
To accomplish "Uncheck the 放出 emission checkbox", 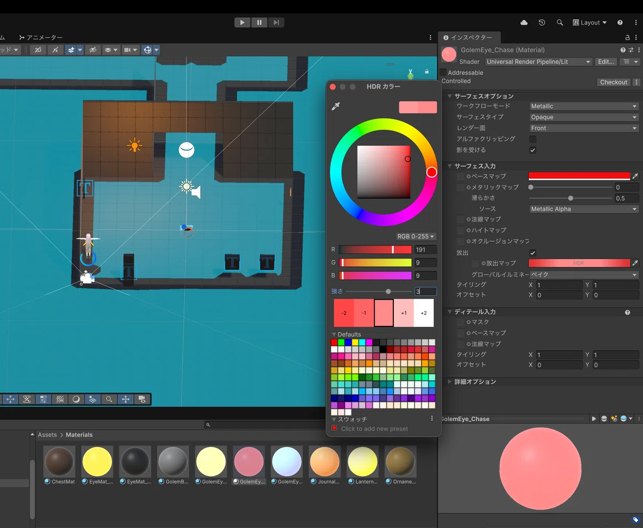I will (533, 252).
